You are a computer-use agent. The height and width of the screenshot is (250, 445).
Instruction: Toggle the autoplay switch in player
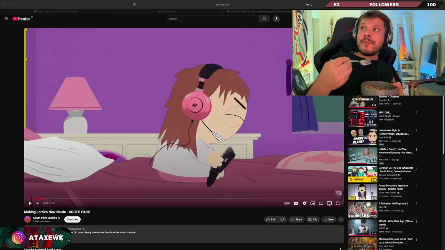click(287, 203)
